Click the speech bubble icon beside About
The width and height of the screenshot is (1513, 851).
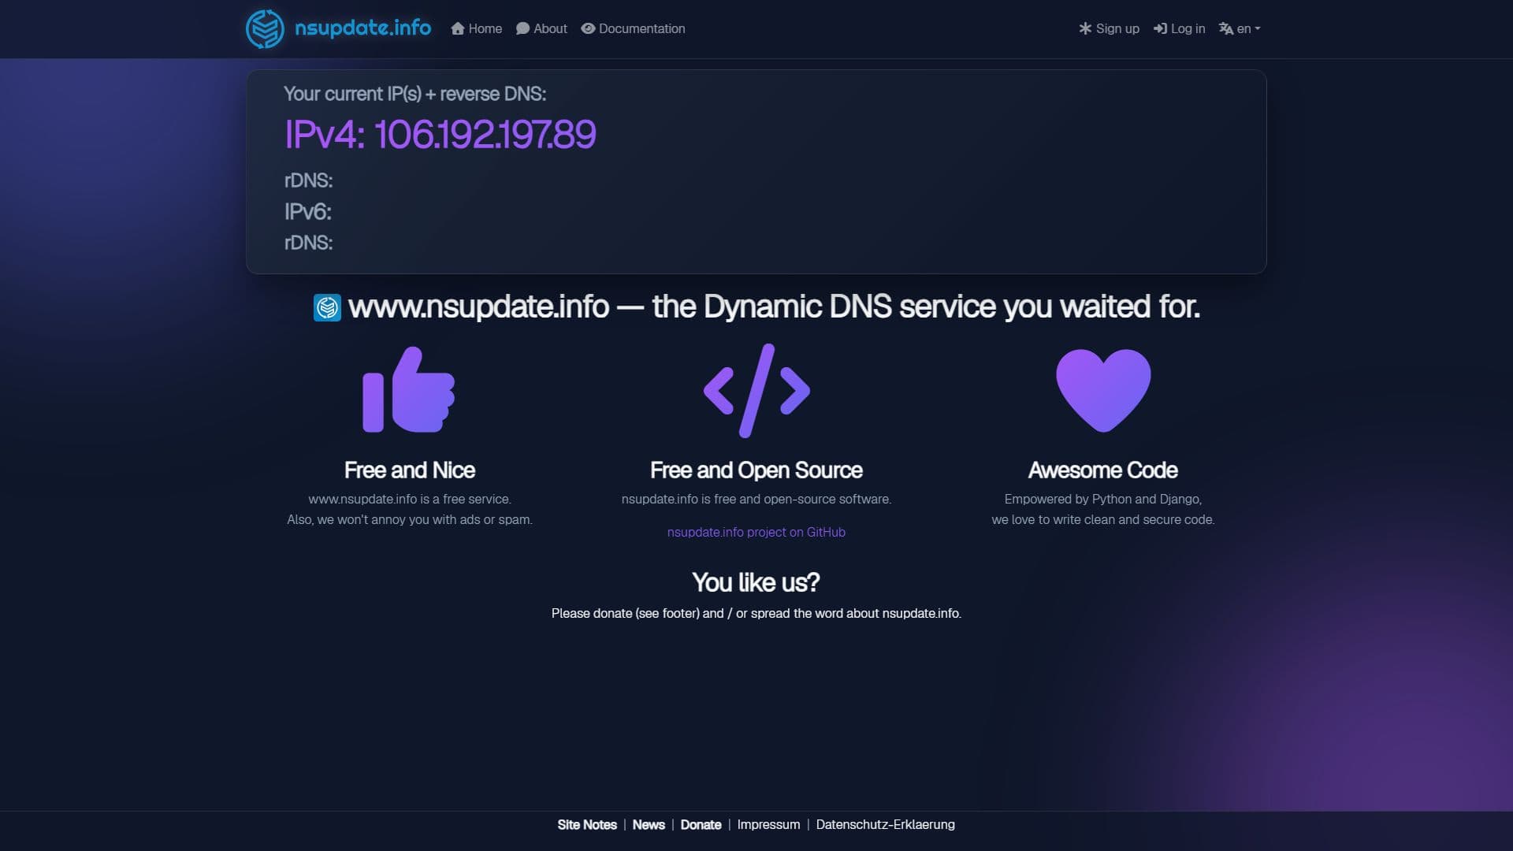pyautogui.click(x=522, y=28)
